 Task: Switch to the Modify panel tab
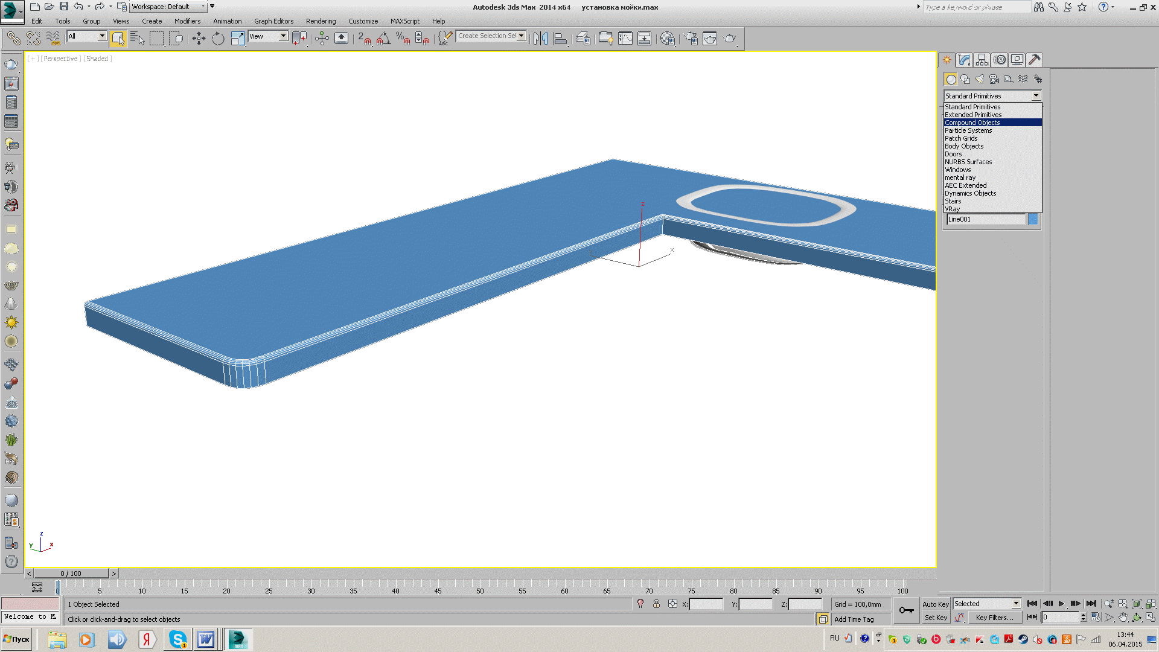[964, 60]
